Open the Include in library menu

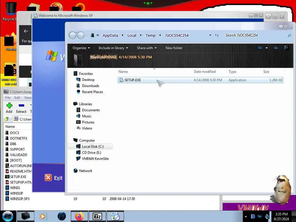[113, 48]
